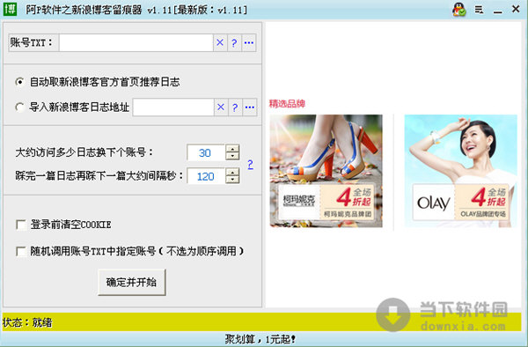Close the 新浪博客留痕器 window
528x347 pixels.
coord(516,9)
